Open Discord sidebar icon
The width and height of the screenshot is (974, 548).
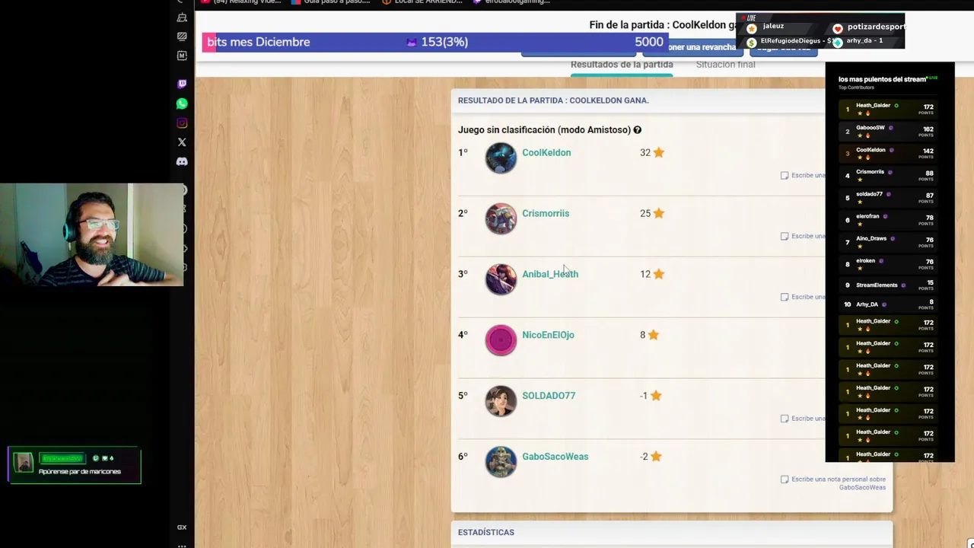click(182, 161)
